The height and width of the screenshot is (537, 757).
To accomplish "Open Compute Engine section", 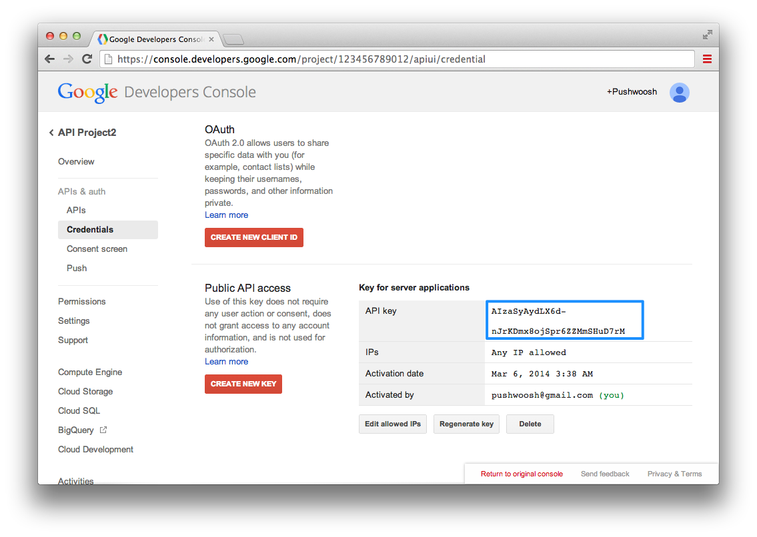I will point(90,372).
